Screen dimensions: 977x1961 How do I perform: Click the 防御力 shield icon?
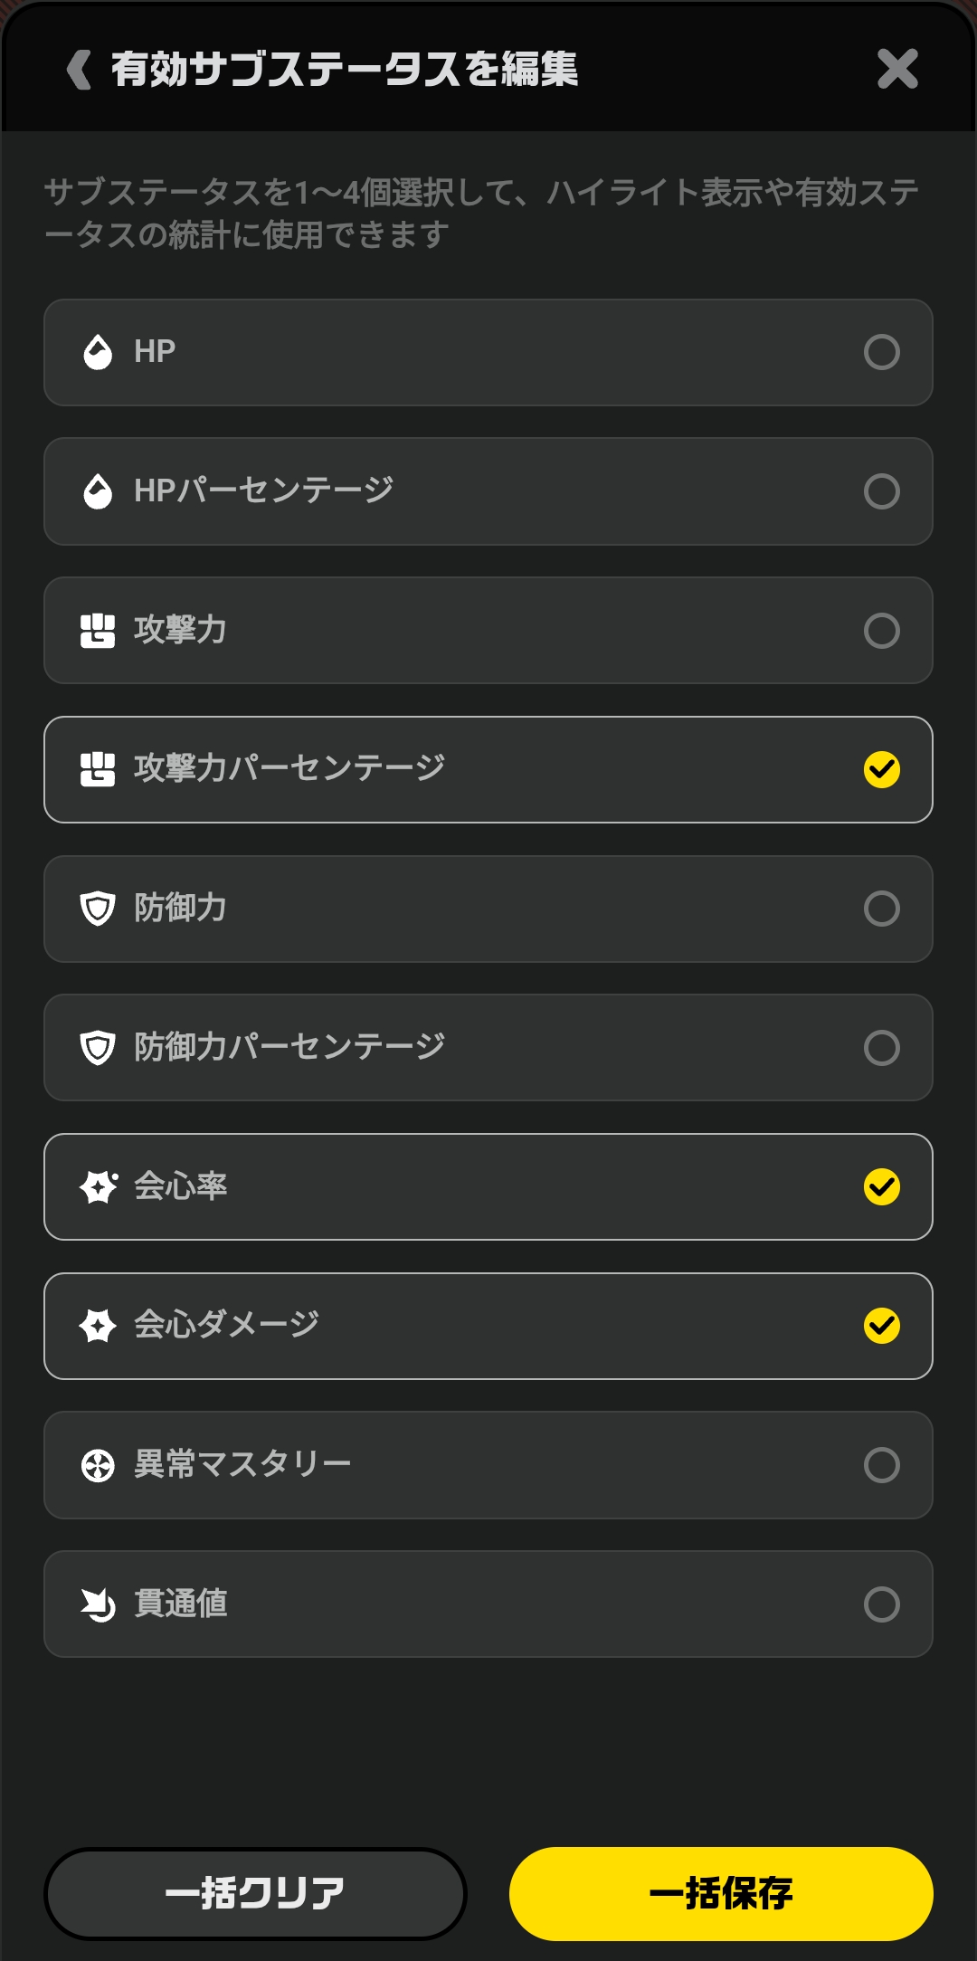pos(98,909)
